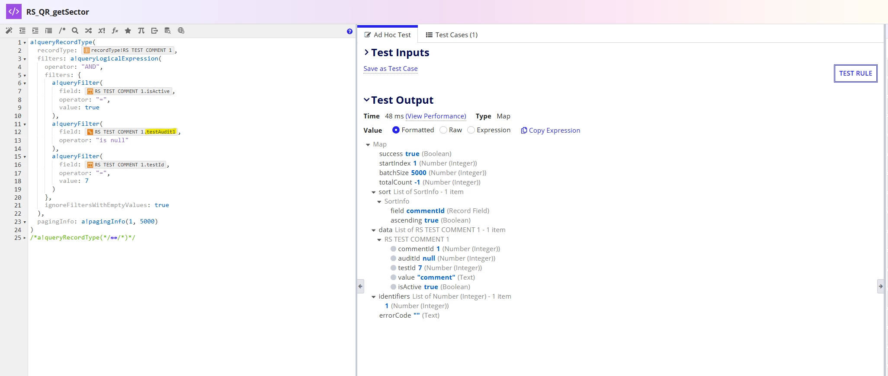Click the shuffle arrows toolbar icon

point(88,31)
